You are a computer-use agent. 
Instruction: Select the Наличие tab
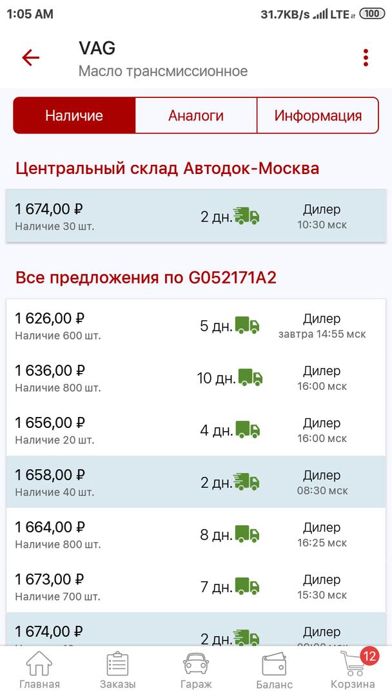(74, 115)
